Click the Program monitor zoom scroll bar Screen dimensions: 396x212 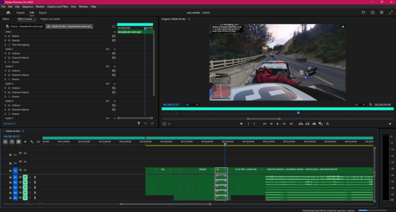click(x=263, y=119)
